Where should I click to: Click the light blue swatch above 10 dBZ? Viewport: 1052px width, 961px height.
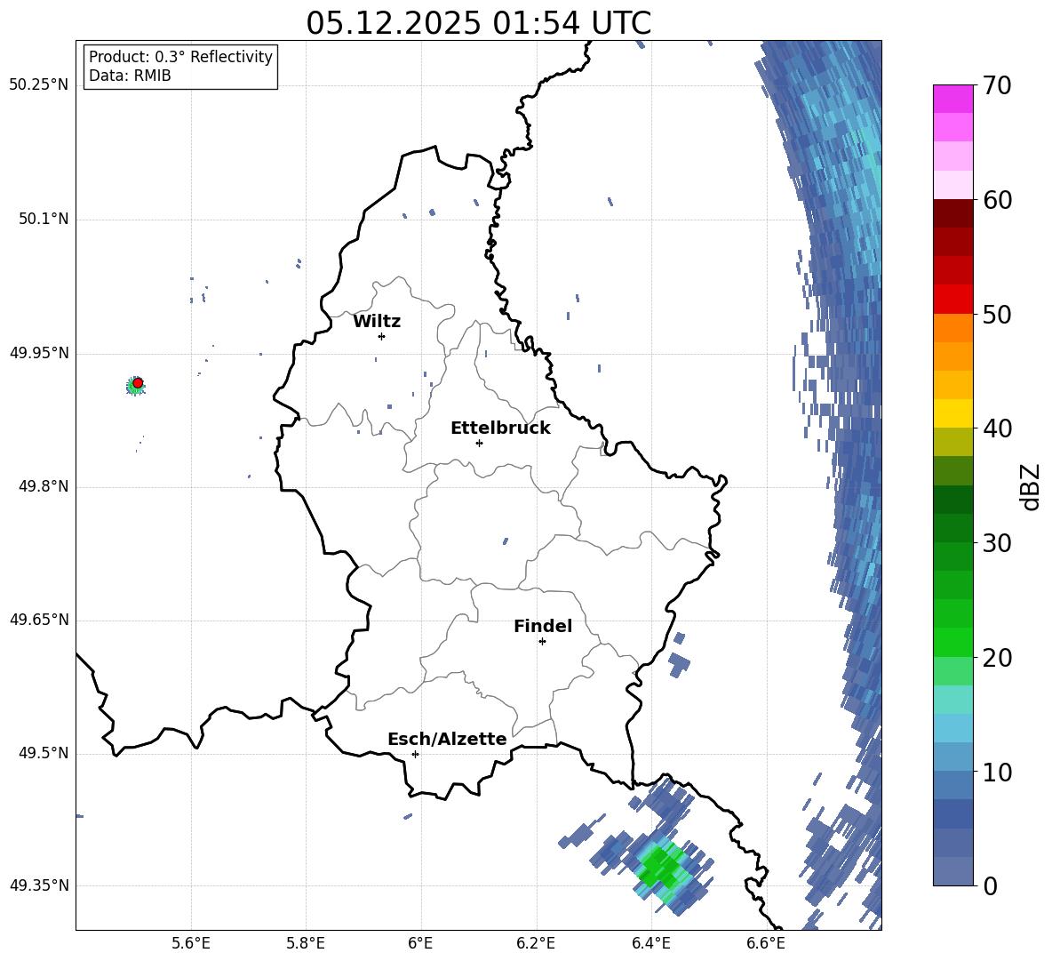(x=952, y=757)
